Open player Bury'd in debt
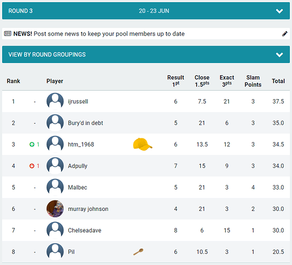The width and height of the screenshot is (292, 265). click(x=85, y=123)
